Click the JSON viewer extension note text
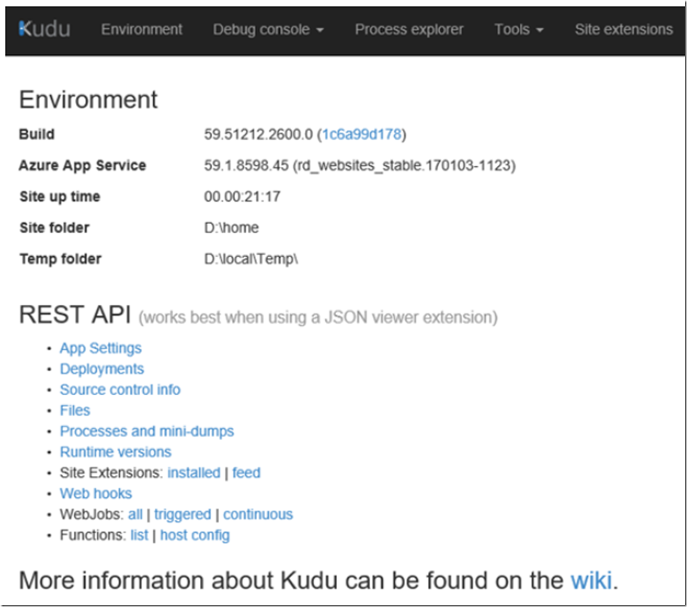 (x=318, y=317)
